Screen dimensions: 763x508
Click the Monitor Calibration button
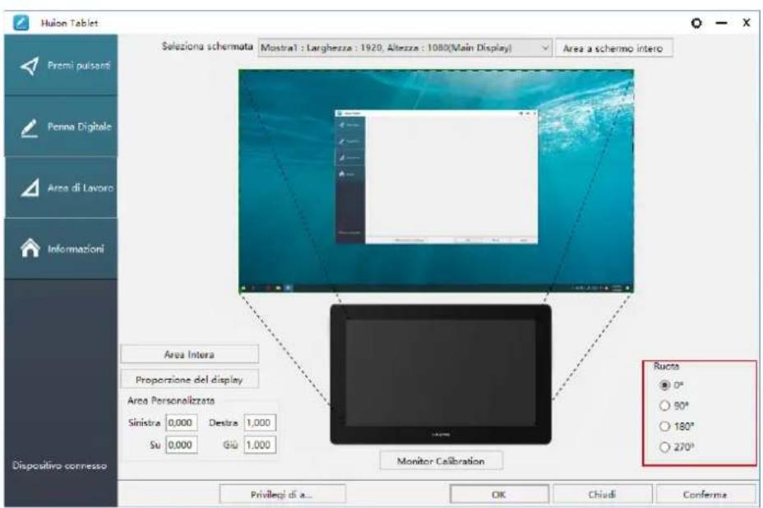click(441, 461)
